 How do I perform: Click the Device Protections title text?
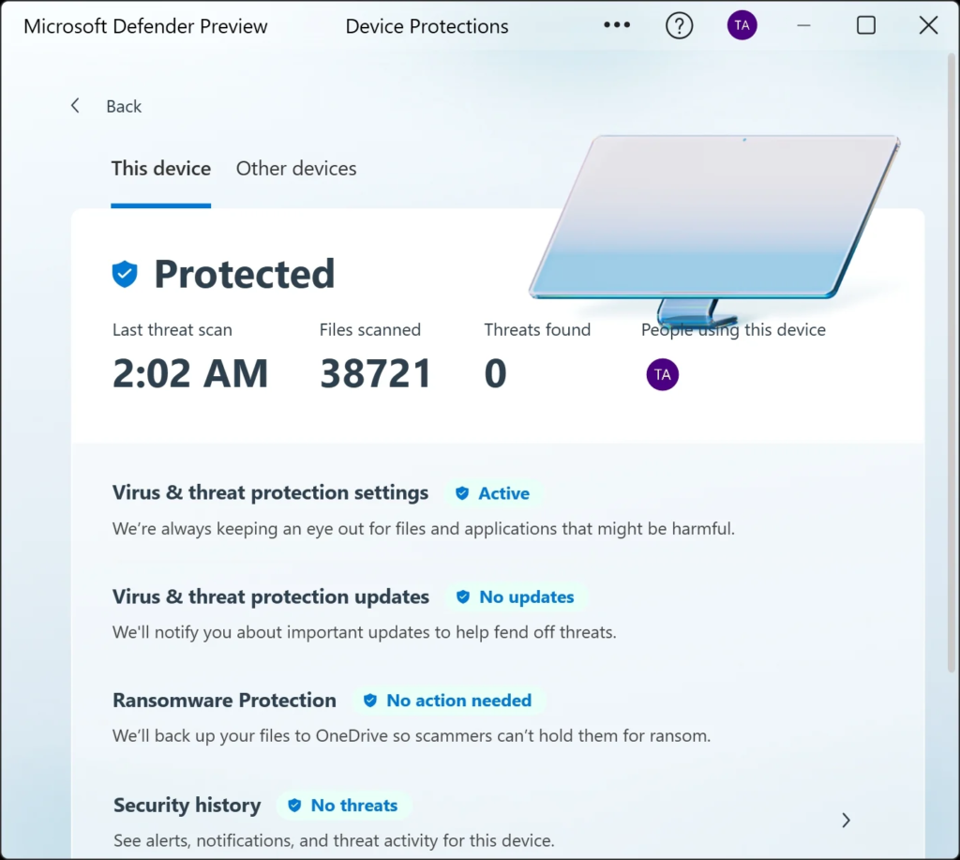pos(427,26)
